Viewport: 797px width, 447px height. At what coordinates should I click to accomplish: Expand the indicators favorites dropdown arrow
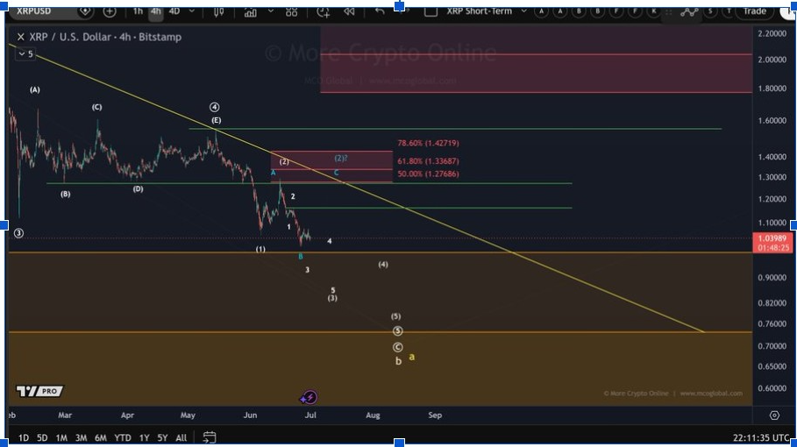pos(270,11)
